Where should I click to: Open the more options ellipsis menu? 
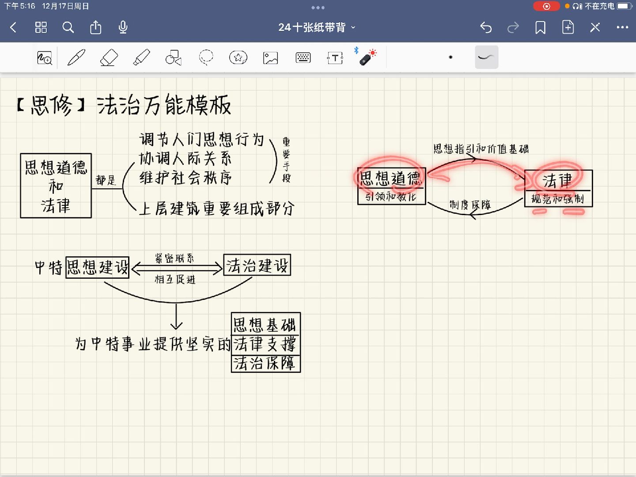[x=622, y=27]
